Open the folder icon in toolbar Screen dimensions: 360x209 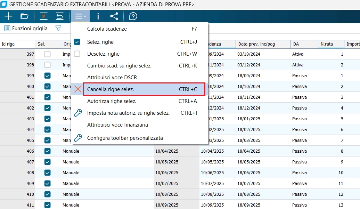(x=24, y=16)
